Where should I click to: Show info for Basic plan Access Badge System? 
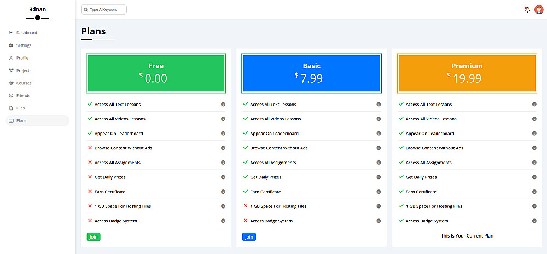pyautogui.click(x=379, y=221)
